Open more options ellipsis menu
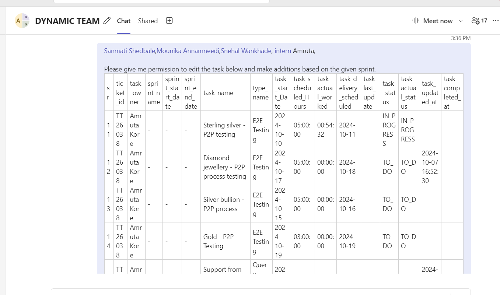 click(496, 21)
